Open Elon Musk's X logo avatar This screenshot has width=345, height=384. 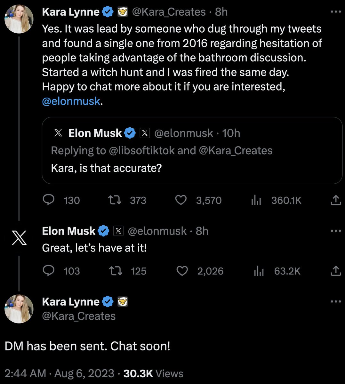[19, 238]
